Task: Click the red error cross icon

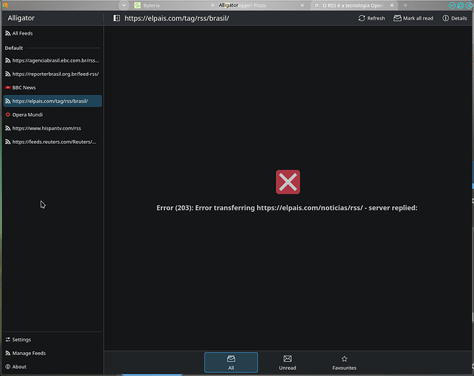Action: click(x=288, y=182)
